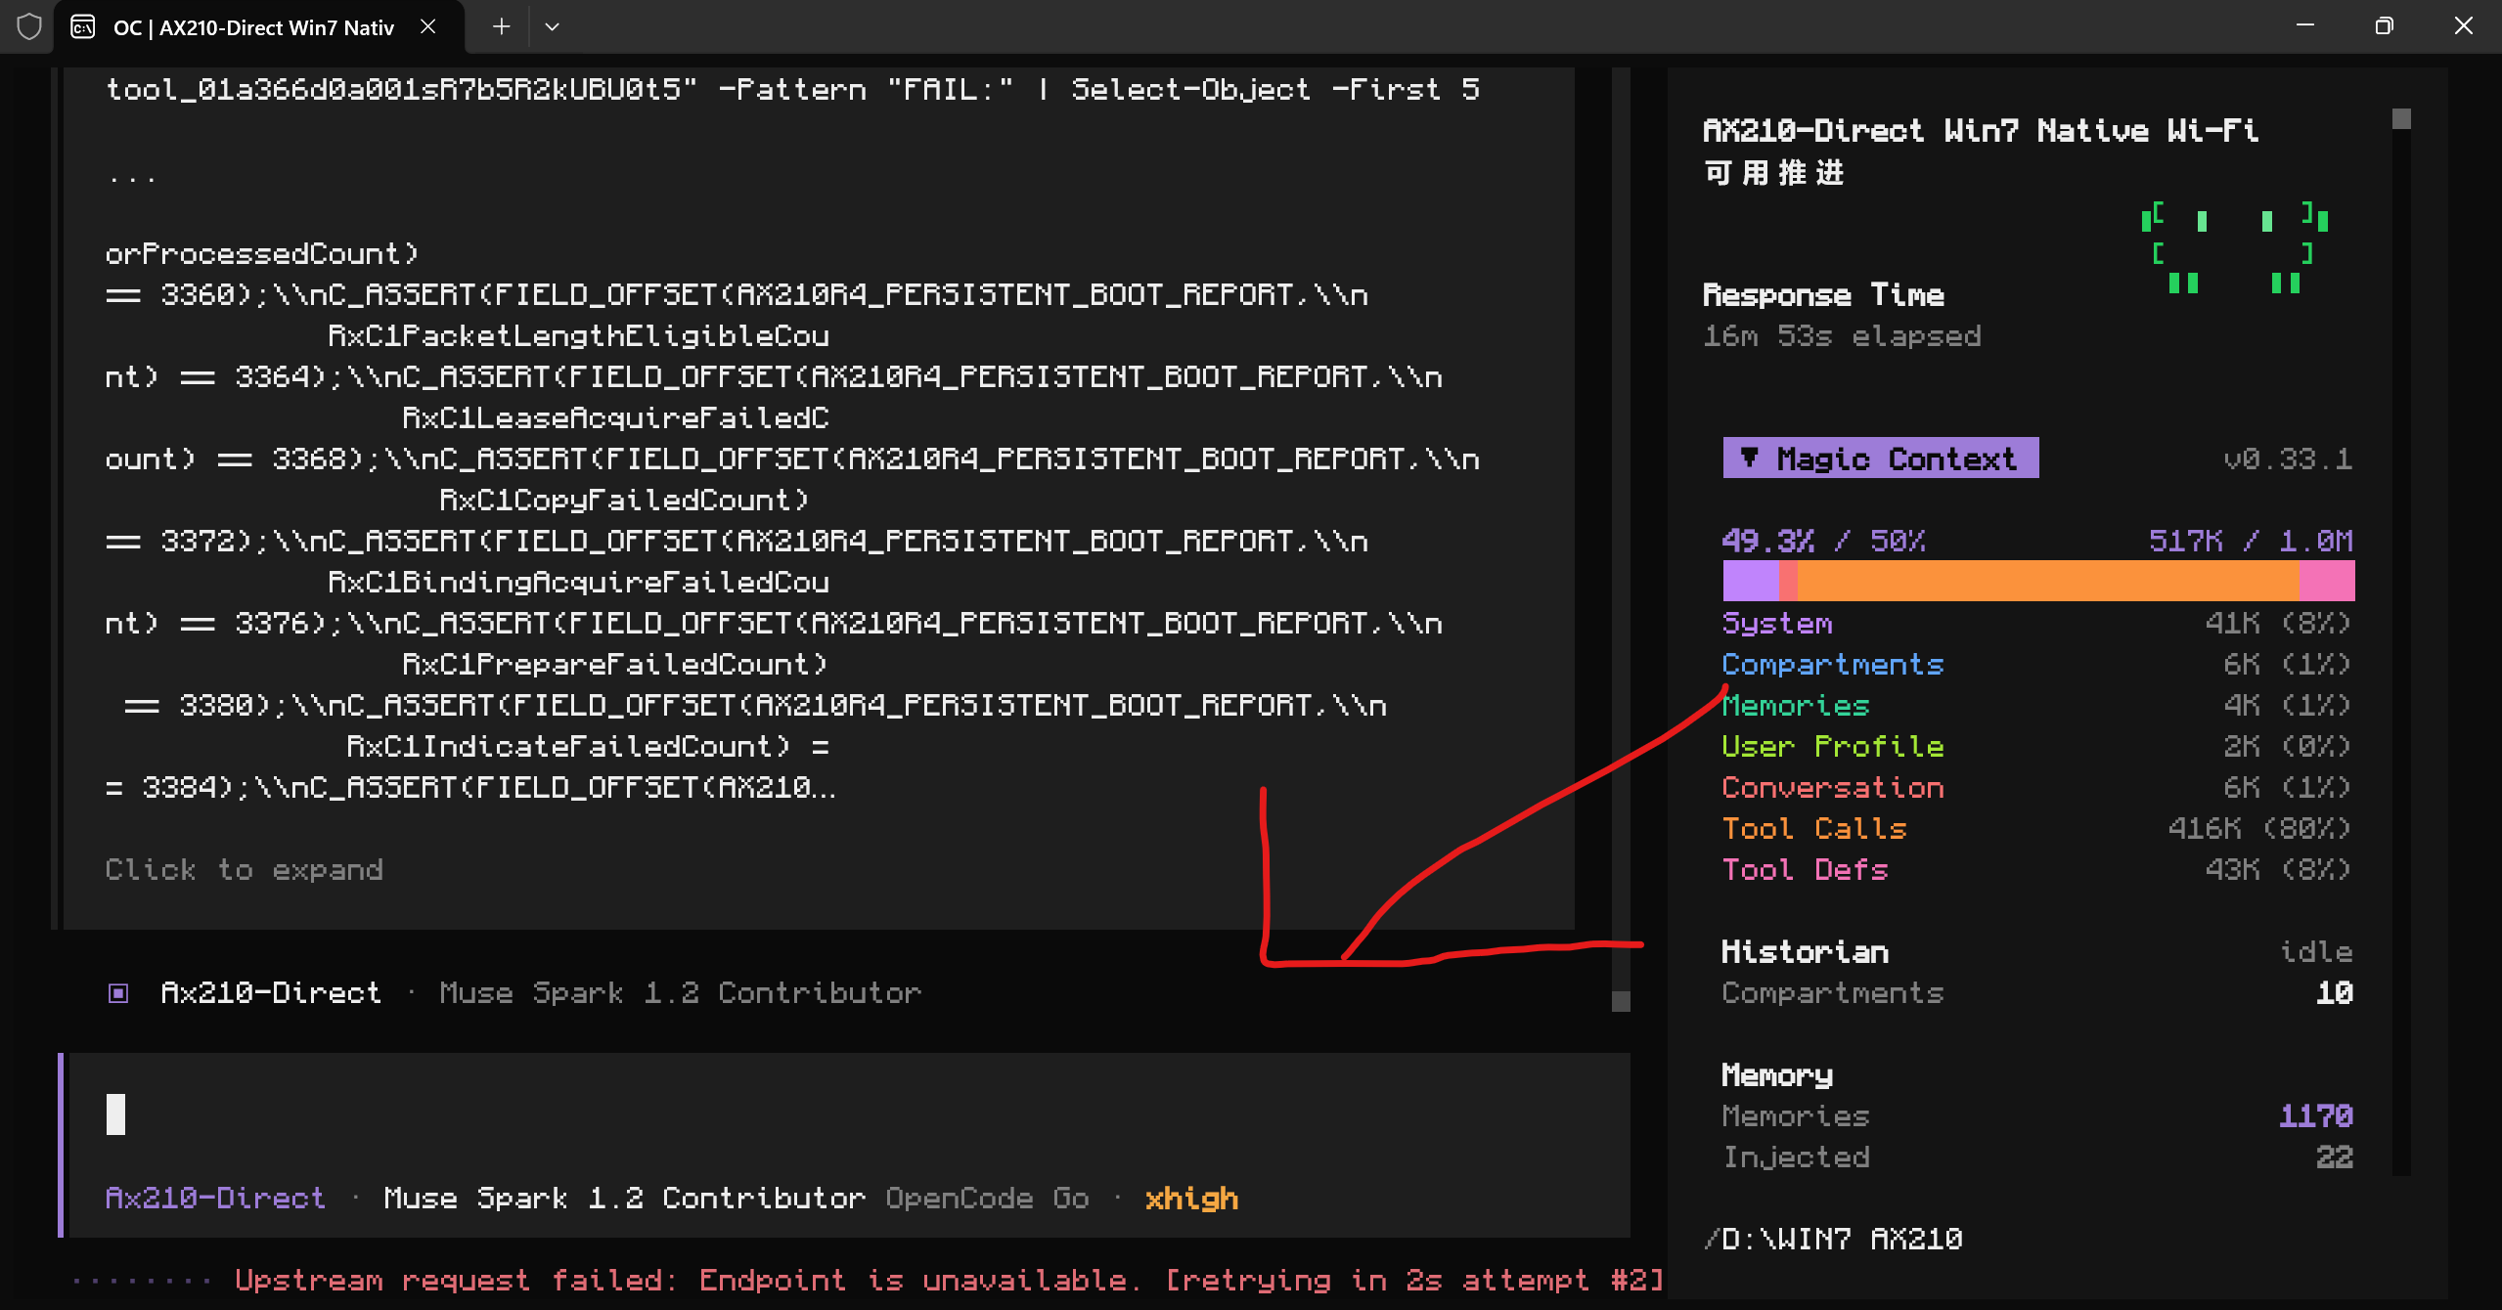Open a new terminal tab
The width and height of the screenshot is (2502, 1310).
[501, 26]
